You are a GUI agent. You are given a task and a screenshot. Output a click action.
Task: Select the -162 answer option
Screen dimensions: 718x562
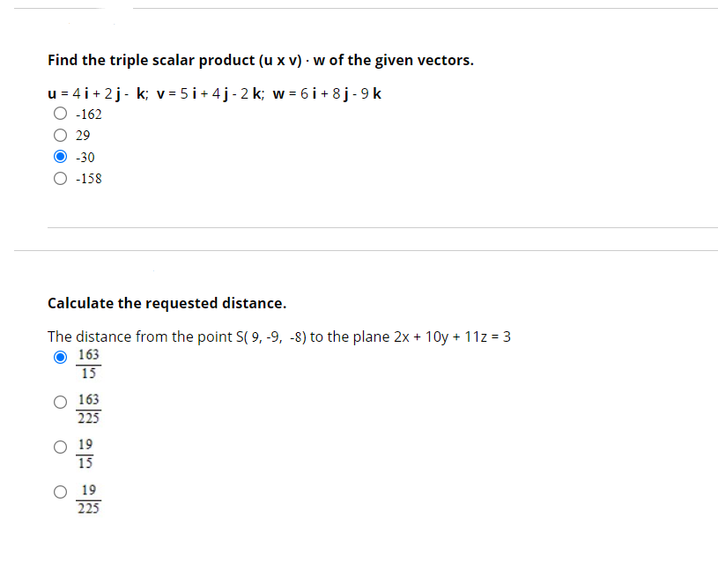(60, 114)
